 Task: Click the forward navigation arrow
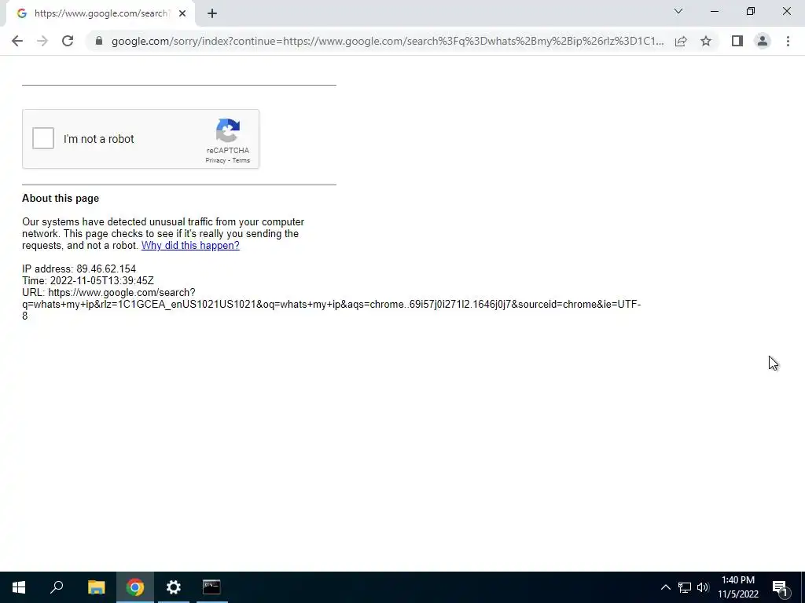point(42,41)
